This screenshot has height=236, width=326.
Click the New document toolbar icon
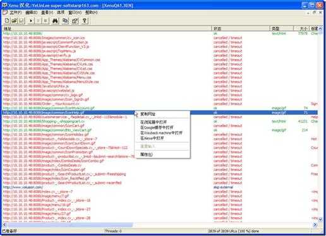point(7,21)
